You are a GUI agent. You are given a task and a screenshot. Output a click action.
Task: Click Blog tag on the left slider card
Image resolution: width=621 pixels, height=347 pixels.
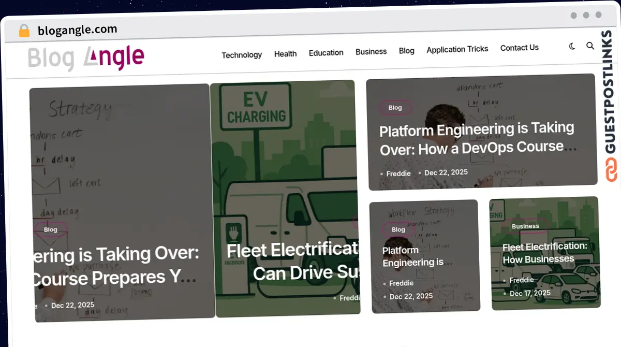[51, 229]
